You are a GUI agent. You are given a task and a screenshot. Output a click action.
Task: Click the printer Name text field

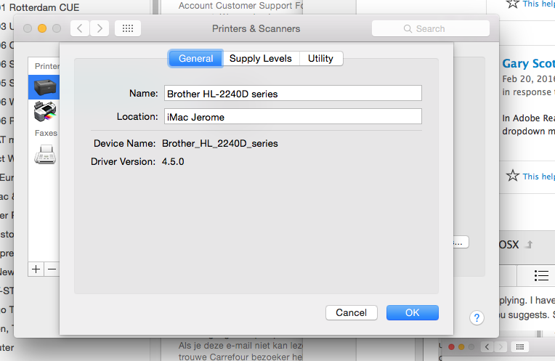coord(293,94)
